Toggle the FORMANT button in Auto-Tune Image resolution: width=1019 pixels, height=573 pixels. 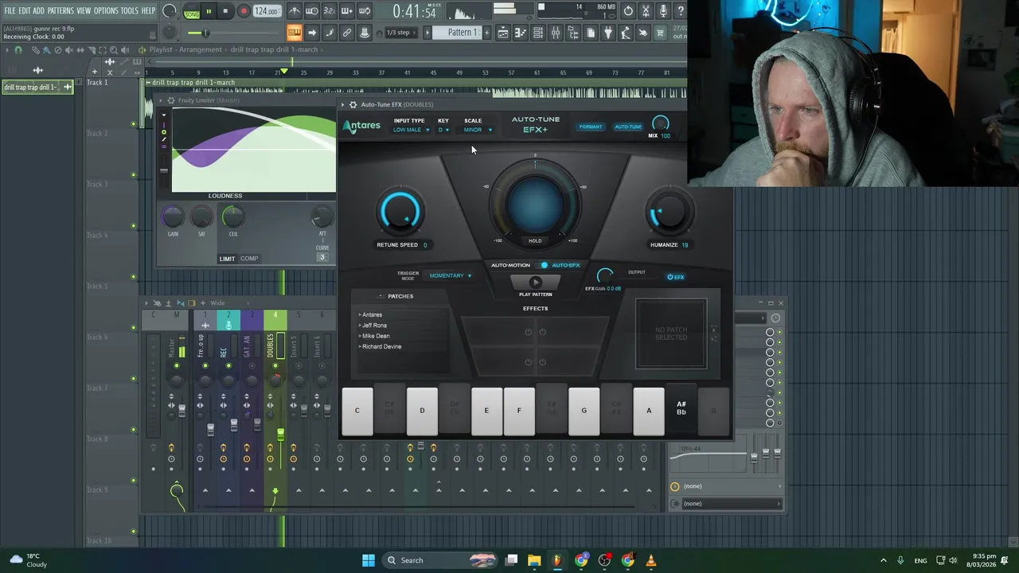click(591, 127)
